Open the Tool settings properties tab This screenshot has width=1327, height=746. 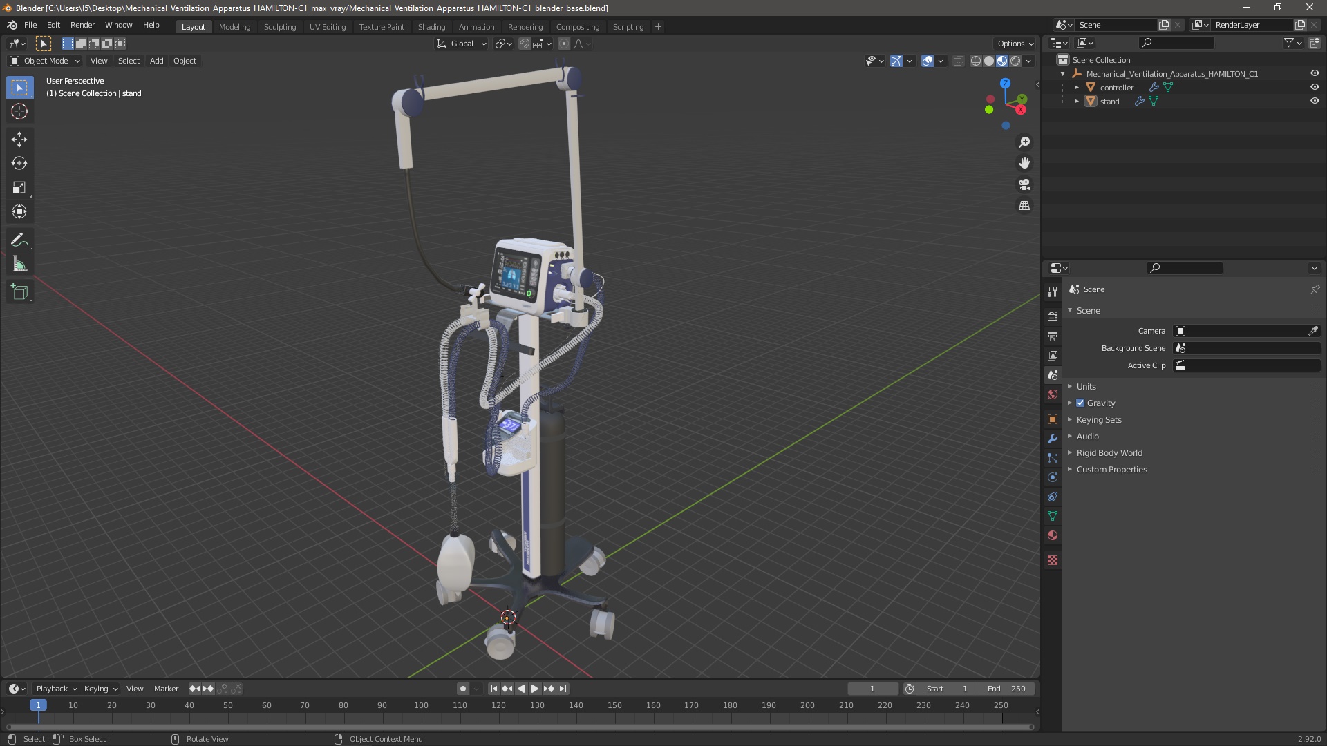(x=1053, y=292)
